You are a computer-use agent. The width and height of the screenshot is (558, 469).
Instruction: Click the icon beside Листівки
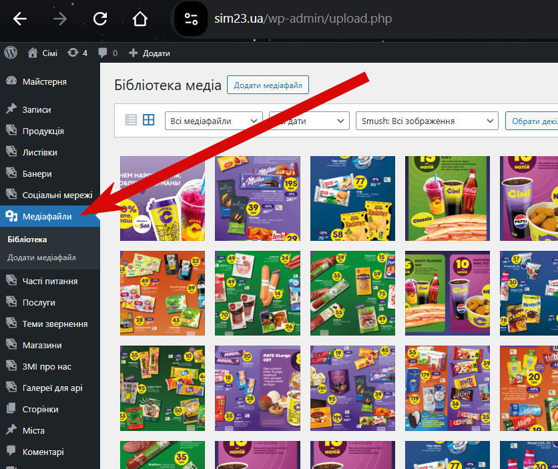[x=11, y=151]
